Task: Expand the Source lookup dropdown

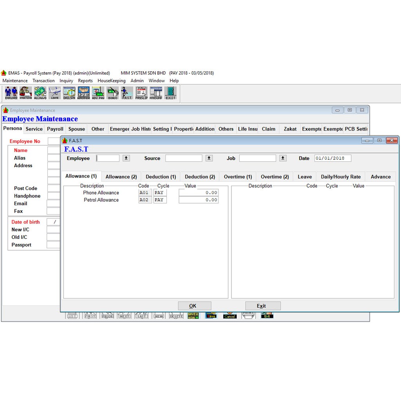Action: point(209,158)
